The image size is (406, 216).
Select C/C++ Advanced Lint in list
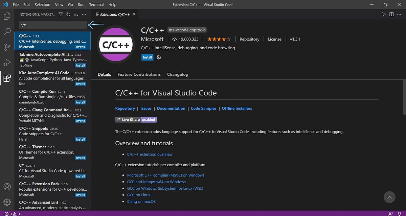tap(52, 205)
